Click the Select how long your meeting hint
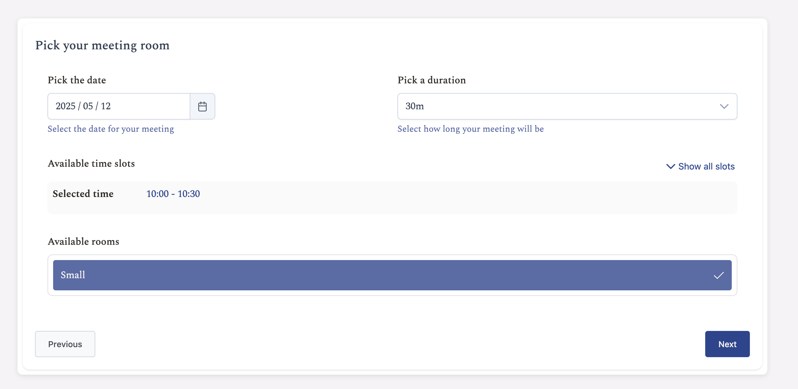Screen dimensions: 798x389 click(471, 129)
